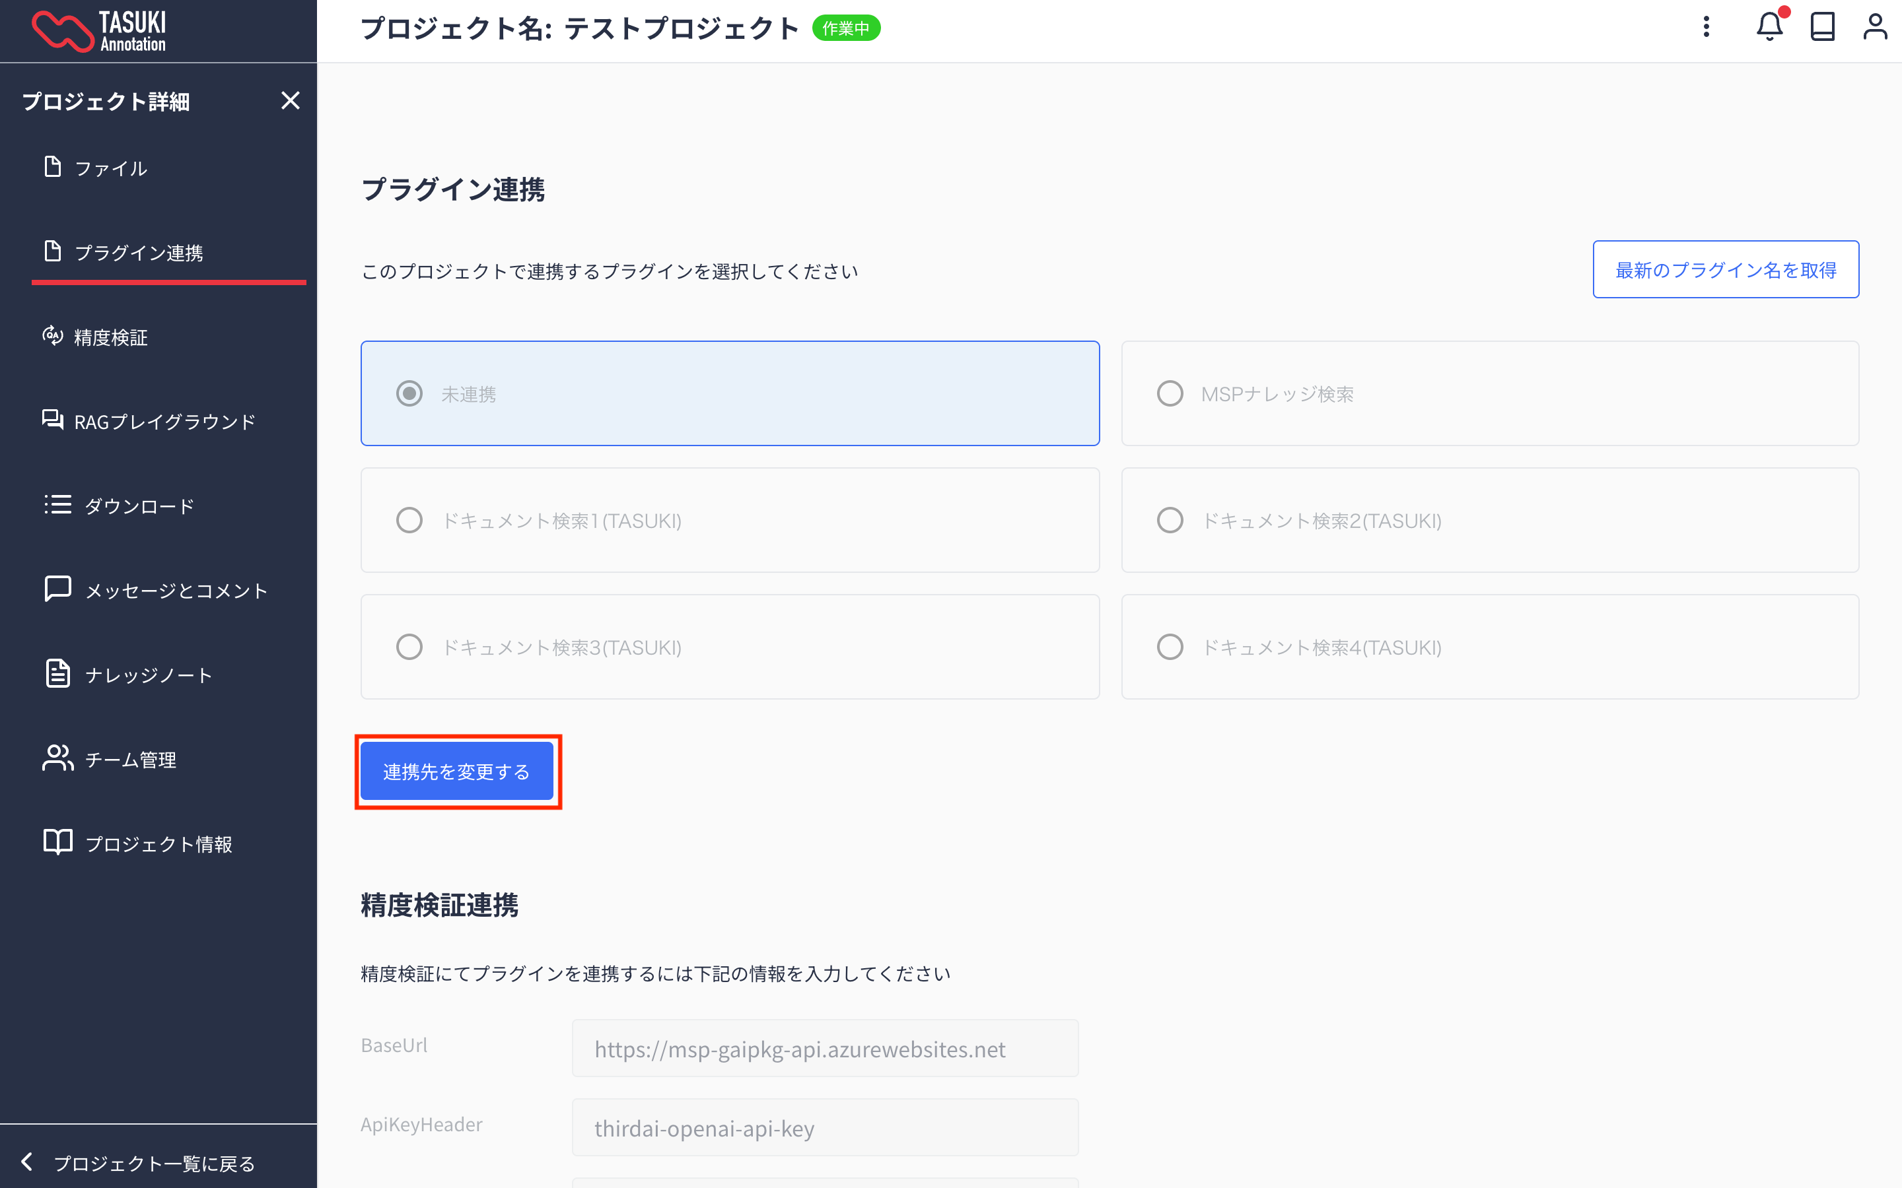The height and width of the screenshot is (1188, 1902).
Task: Click the notification bell icon
Action: tap(1769, 28)
